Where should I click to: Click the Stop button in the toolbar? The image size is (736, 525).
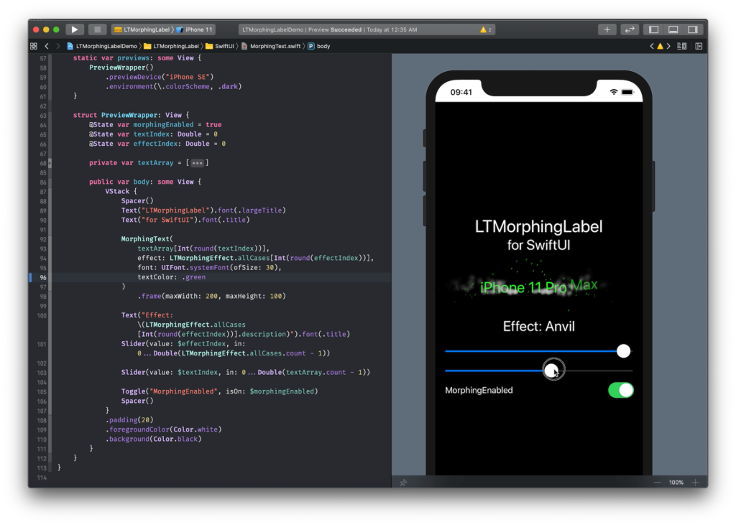point(97,29)
